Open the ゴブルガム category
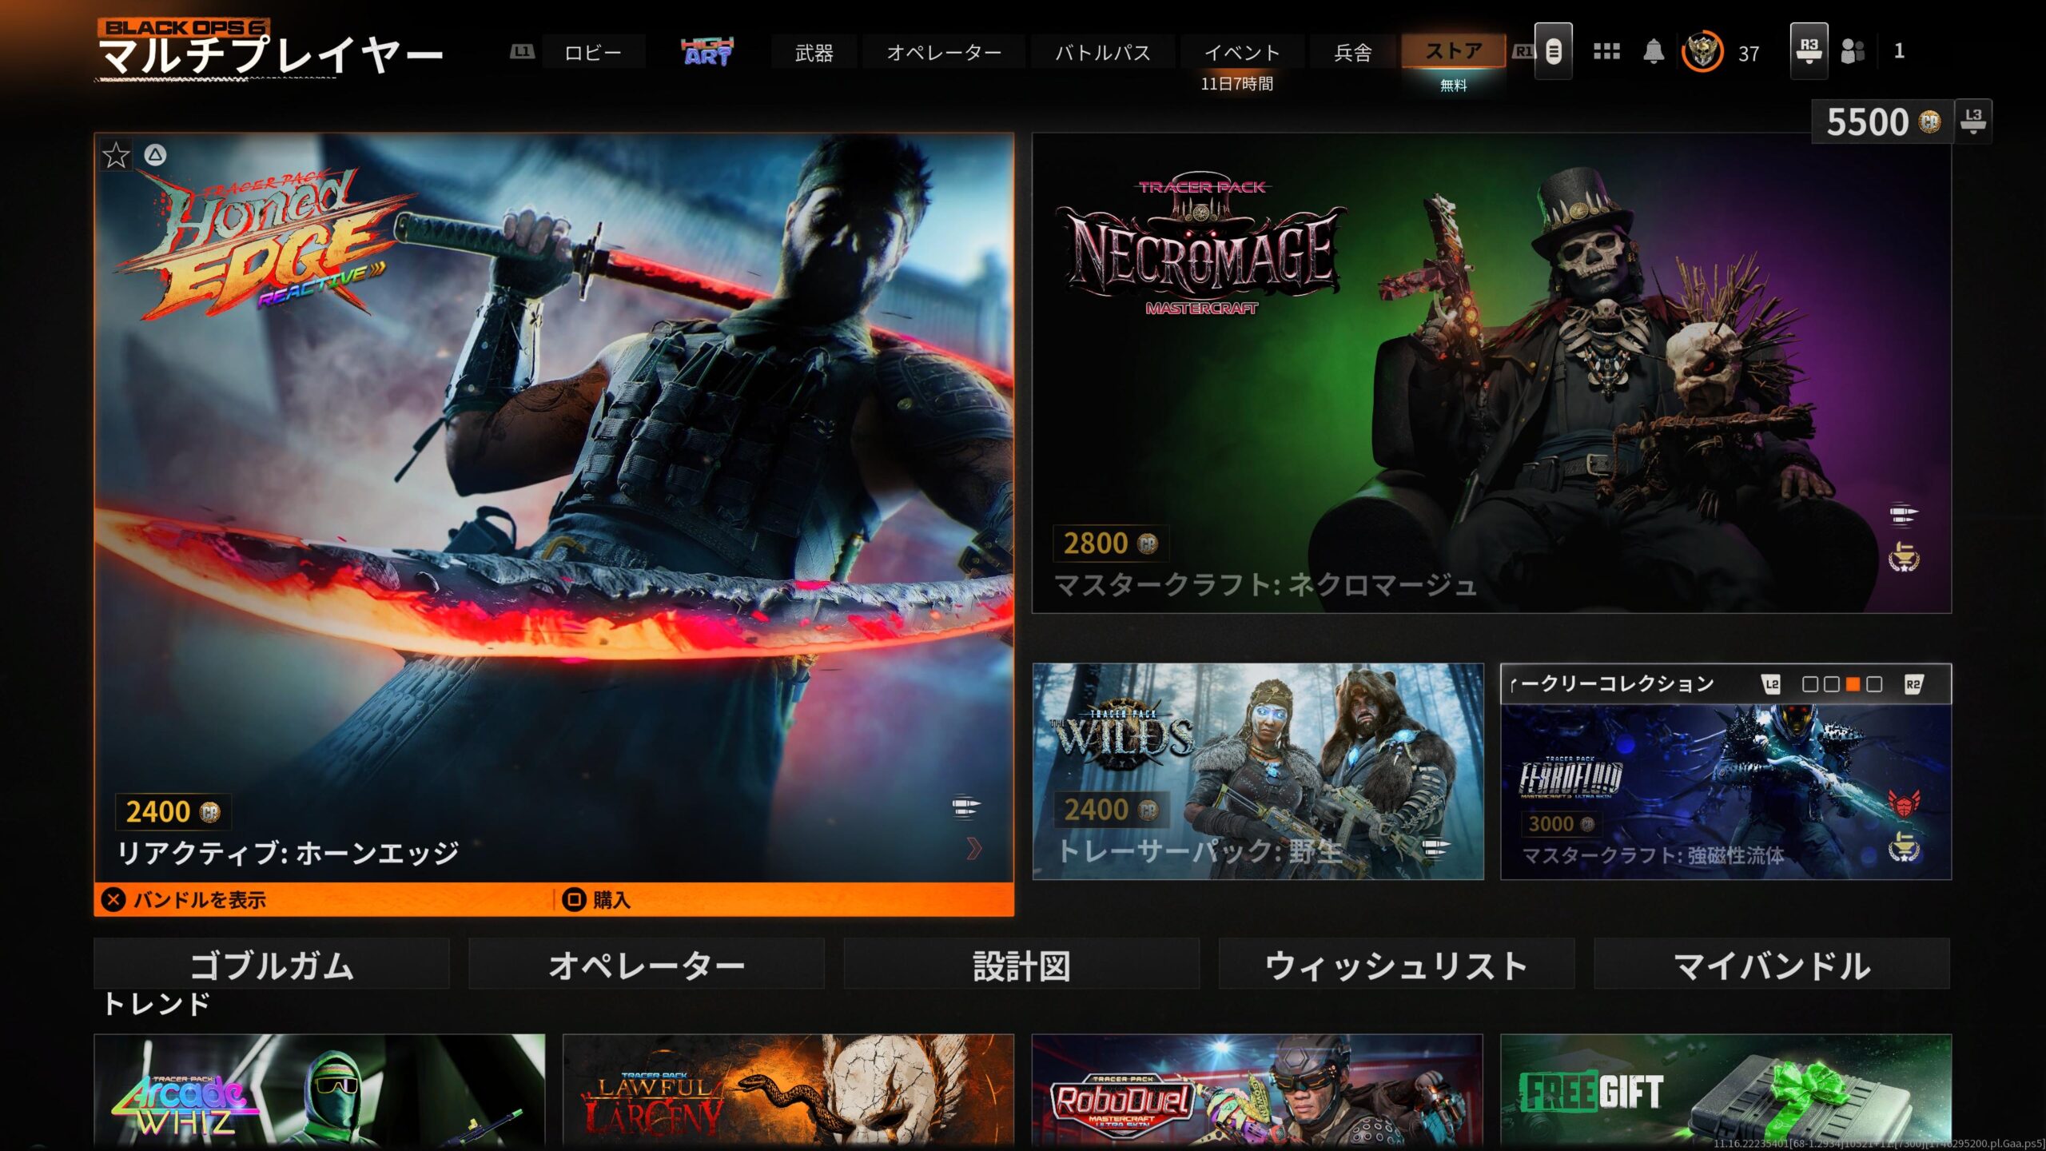Viewport: 2046px width, 1151px height. click(x=272, y=964)
